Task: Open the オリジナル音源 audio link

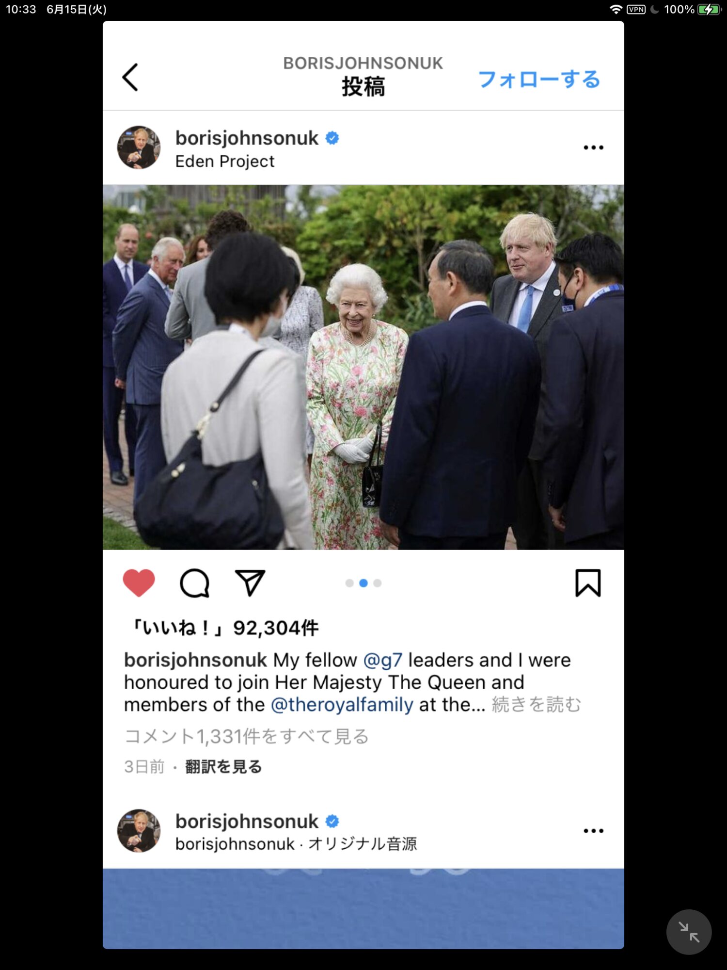Action: (363, 844)
